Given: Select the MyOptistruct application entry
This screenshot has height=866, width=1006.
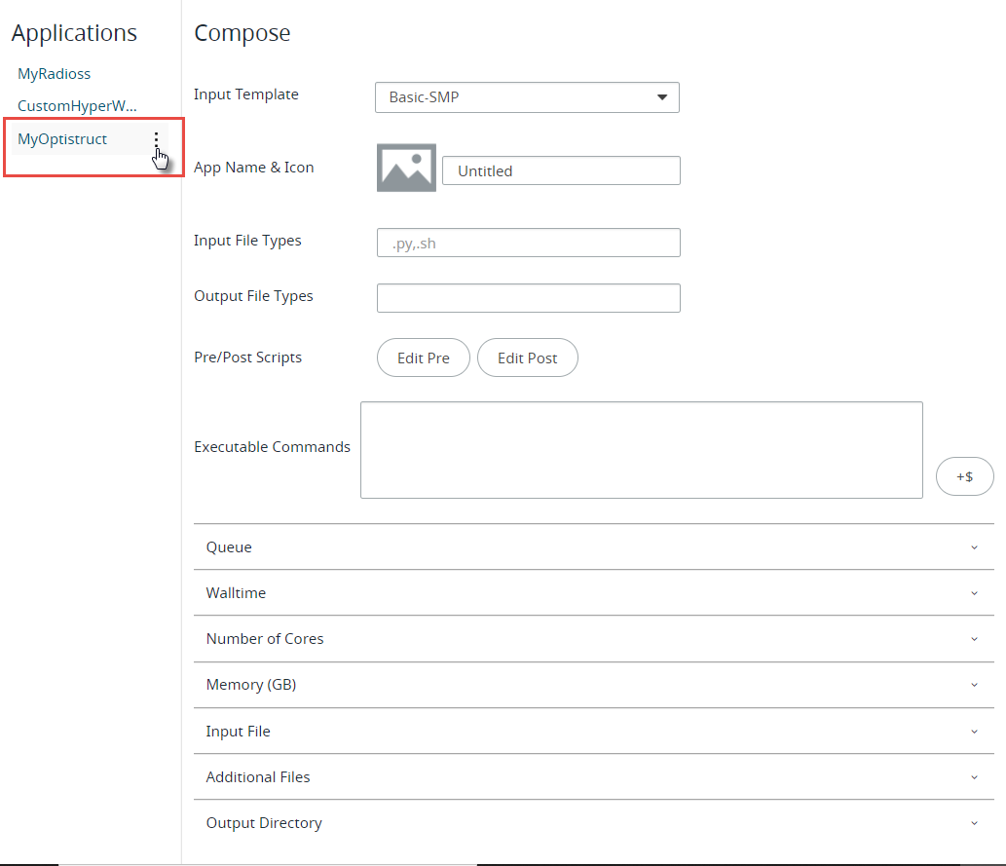Looking at the screenshot, I should [62, 139].
